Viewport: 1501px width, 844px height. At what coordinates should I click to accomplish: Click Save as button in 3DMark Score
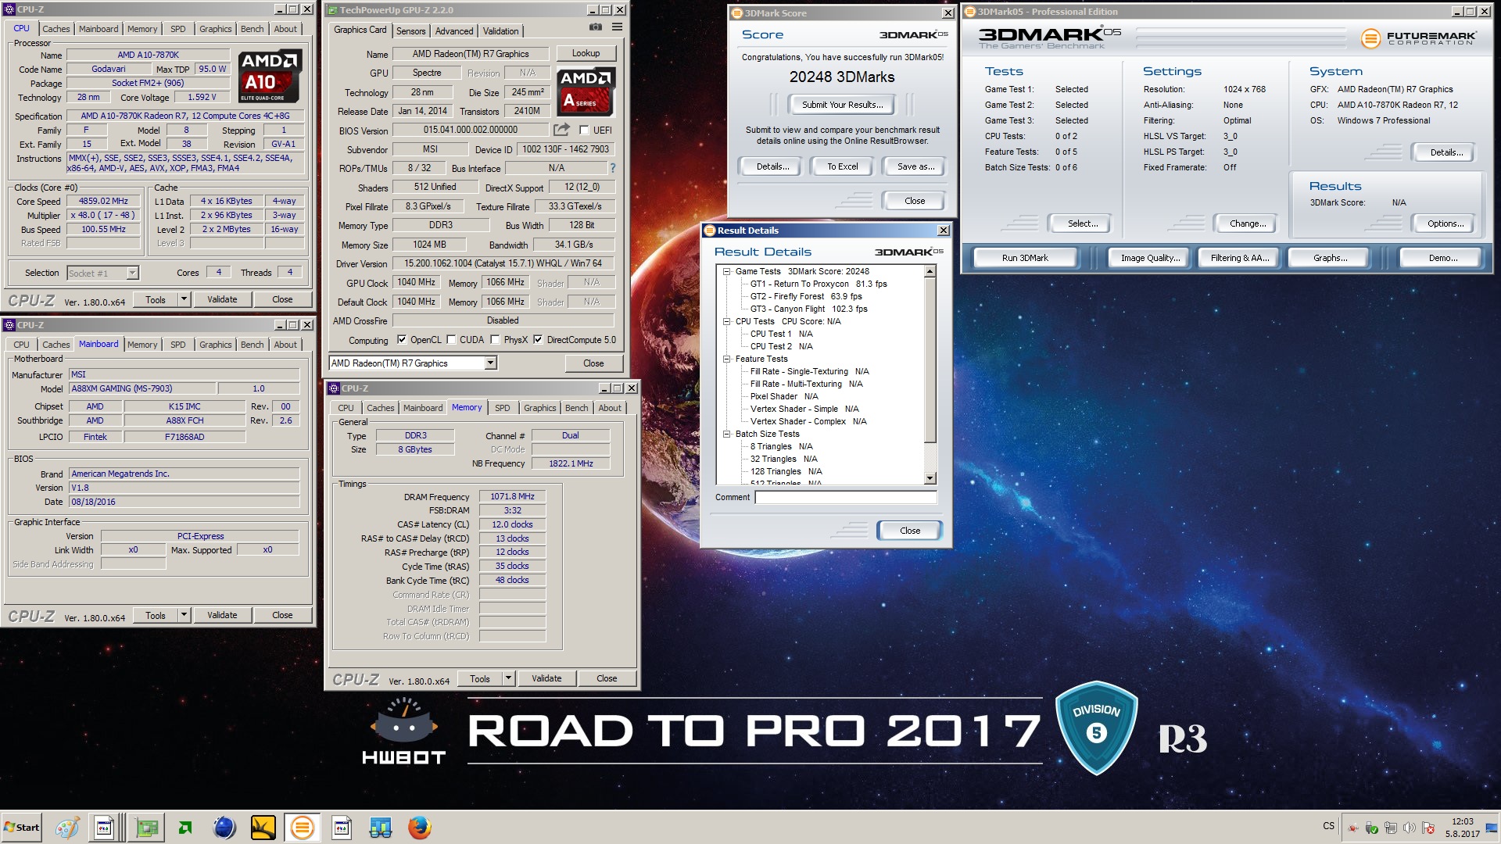click(x=915, y=166)
